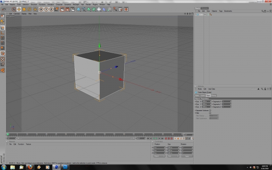Click the timeline playhead at frame 0
The image size is (272, 170).
pyautogui.click(x=8, y=135)
